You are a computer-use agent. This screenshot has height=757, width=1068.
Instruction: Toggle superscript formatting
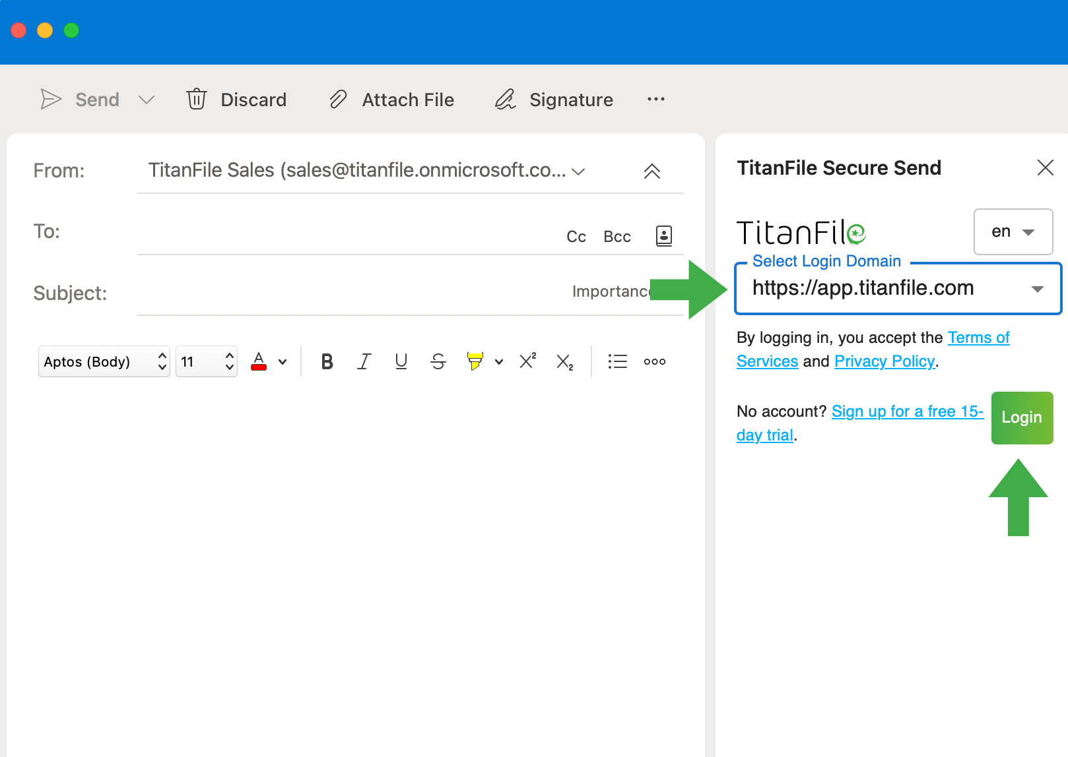[x=527, y=361]
